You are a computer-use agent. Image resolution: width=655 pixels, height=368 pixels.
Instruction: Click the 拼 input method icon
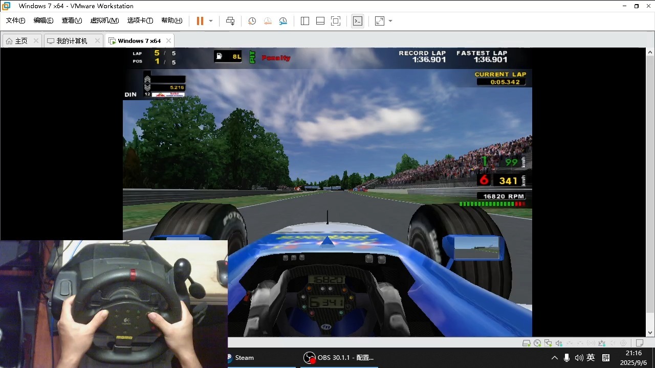tap(605, 358)
